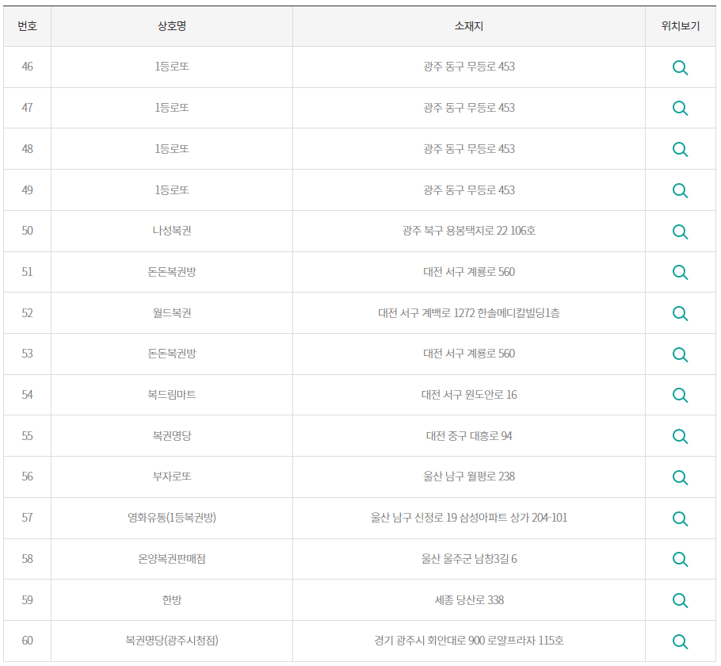Click address 울산 울주군 남창3길 6

click(x=468, y=559)
